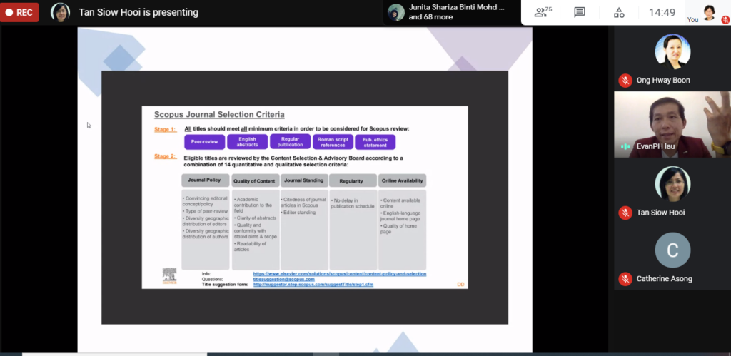The height and width of the screenshot is (356, 731).
Task: Click your own 'You' video thumbnail
Action: click(709, 11)
